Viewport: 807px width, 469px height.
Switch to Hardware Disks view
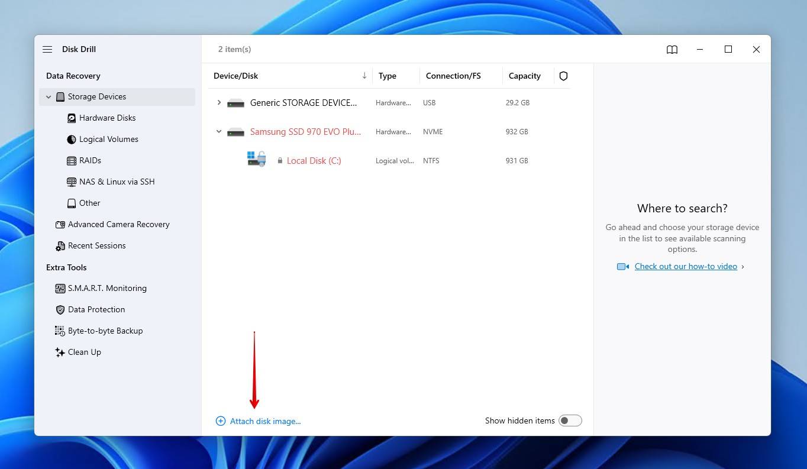107,118
